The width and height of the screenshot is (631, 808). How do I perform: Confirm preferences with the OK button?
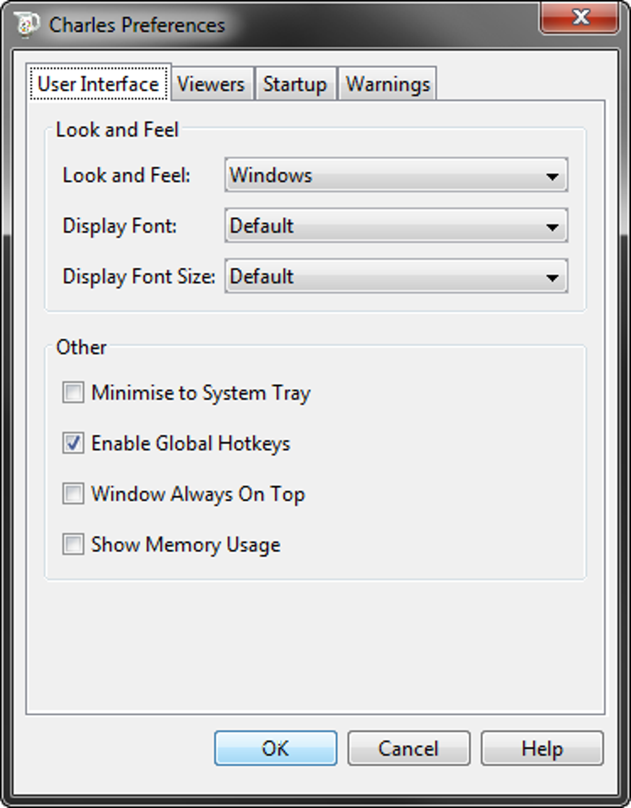tap(275, 748)
